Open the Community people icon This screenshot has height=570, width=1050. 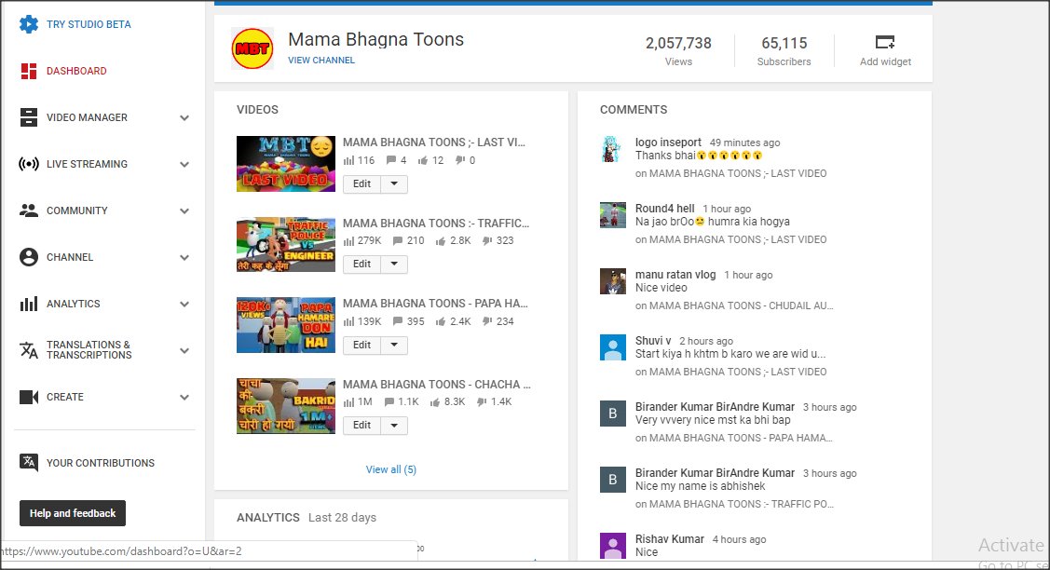(x=29, y=210)
